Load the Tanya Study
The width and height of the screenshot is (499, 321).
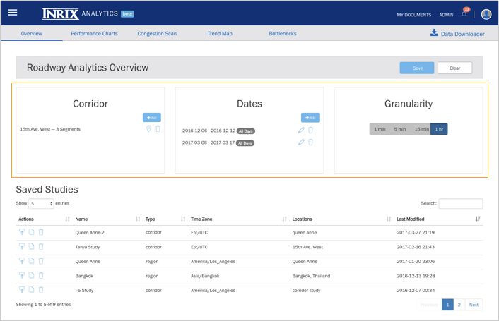coord(22,246)
